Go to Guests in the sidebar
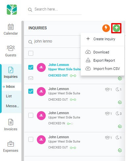This screenshot has height=161, width=126. [x=11, y=51]
